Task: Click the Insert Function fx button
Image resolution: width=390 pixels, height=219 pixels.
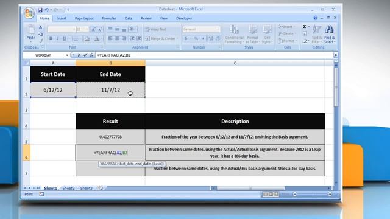Action: point(91,55)
